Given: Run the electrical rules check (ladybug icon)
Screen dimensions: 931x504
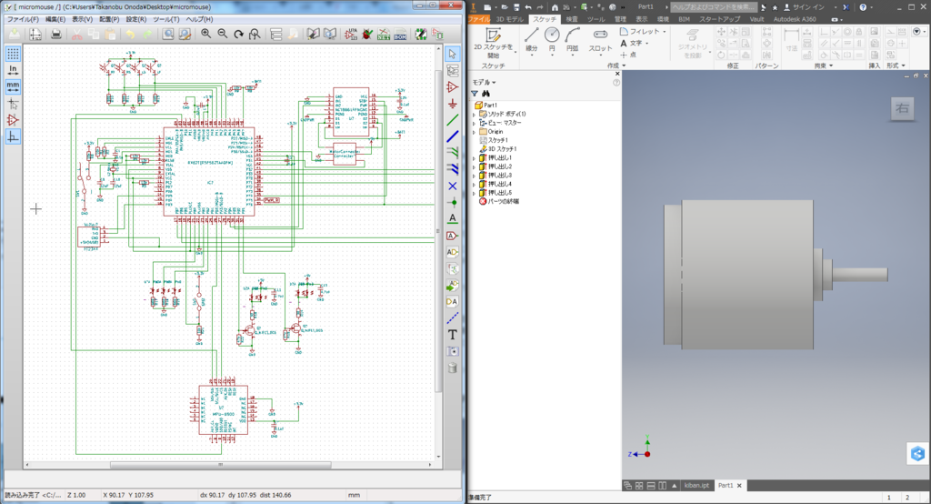Looking at the screenshot, I should [x=368, y=35].
